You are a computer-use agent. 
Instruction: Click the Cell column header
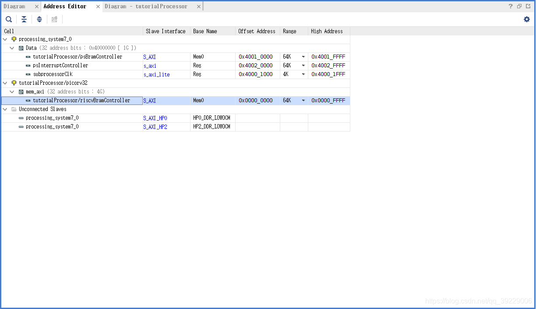[x=72, y=31]
